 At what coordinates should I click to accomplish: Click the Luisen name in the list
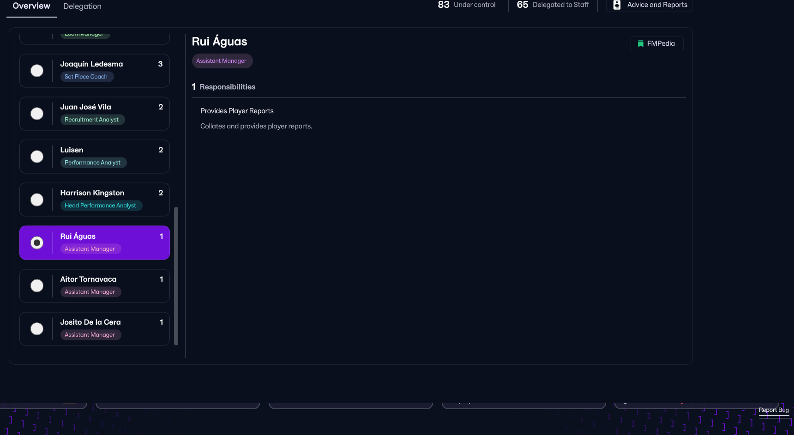72,150
